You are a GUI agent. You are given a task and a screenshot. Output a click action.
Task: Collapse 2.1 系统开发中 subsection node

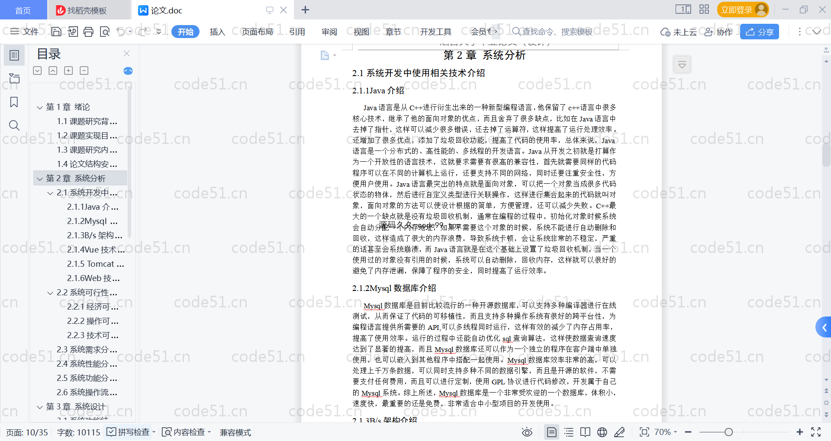point(50,193)
